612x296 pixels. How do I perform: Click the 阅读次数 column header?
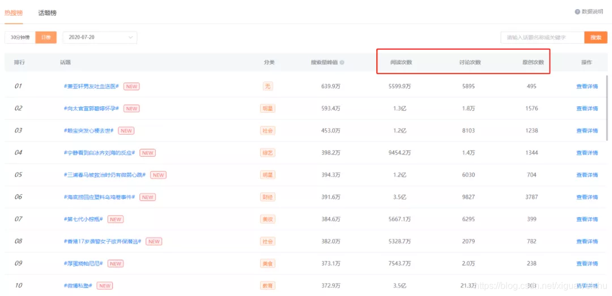402,62
